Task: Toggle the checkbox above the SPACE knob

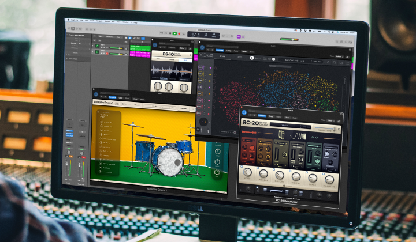Action: 306,172
